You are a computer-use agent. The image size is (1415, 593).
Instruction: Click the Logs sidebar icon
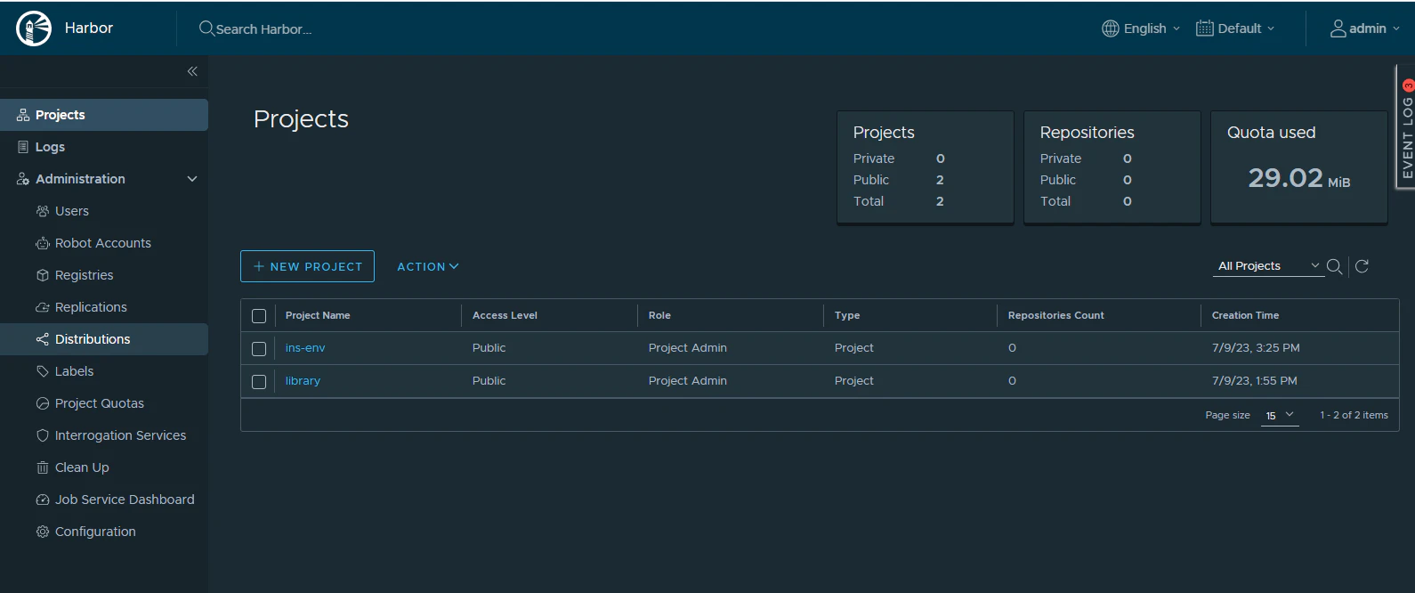(23, 147)
